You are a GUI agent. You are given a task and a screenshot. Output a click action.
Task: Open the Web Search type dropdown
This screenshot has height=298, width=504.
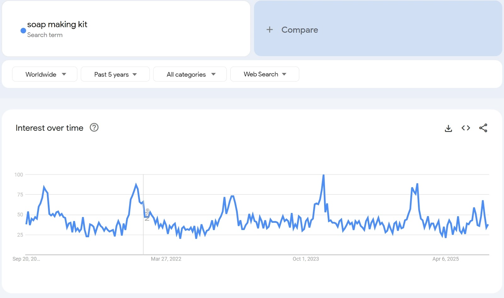pyautogui.click(x=265, y=74)
